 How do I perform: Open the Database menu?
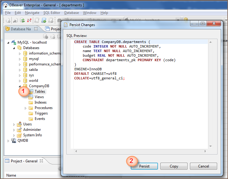pos(72,13)
